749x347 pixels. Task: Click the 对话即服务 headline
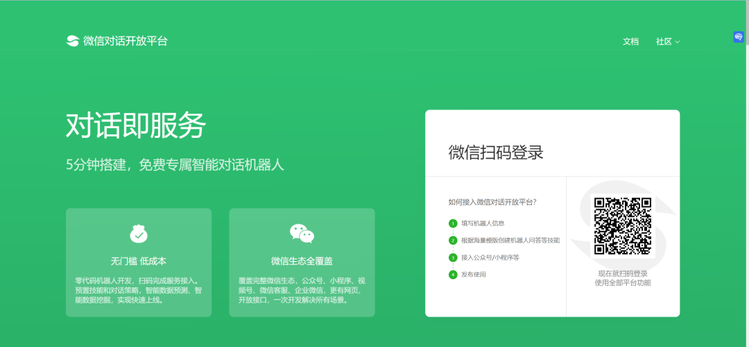click(x=136, y=126)
